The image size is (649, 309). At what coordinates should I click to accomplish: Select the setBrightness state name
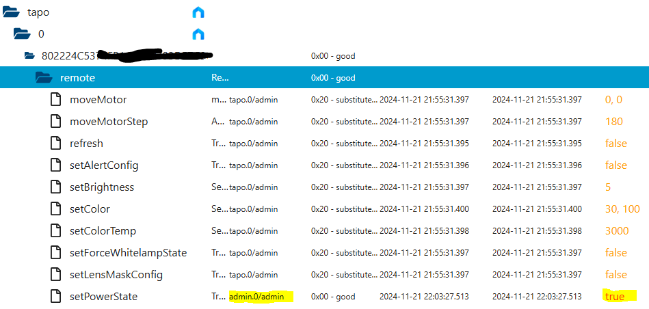pos(102,187)
